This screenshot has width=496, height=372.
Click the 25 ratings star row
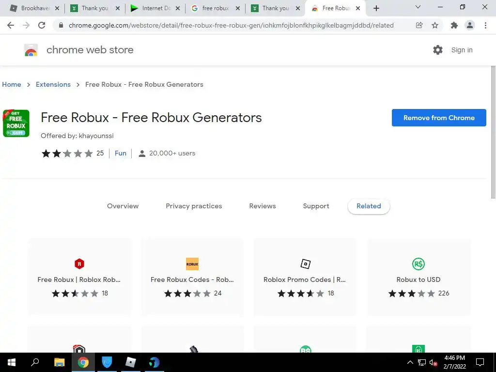67,154
